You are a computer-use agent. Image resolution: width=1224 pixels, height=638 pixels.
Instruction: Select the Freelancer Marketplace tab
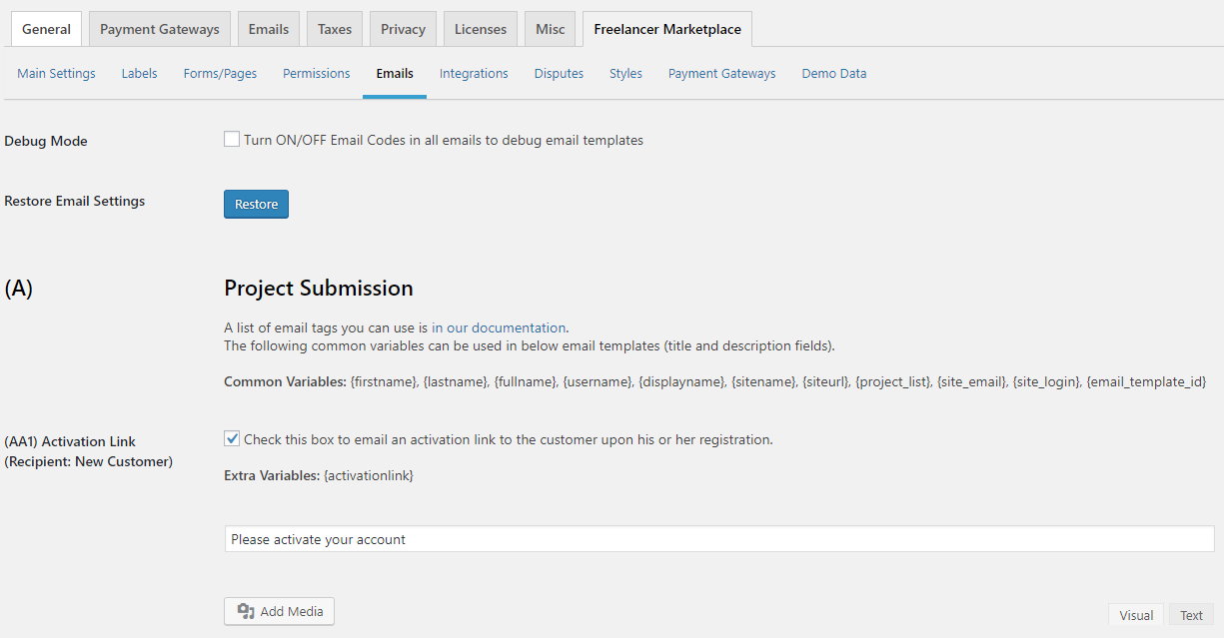667,29
